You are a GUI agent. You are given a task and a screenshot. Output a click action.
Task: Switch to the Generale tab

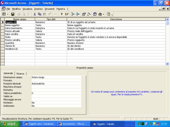tap(8, 73)
